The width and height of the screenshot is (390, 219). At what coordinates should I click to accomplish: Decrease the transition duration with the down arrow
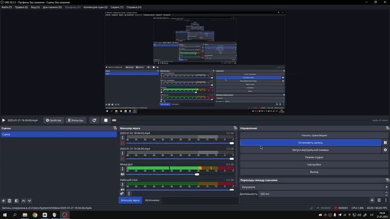[387, 195]
